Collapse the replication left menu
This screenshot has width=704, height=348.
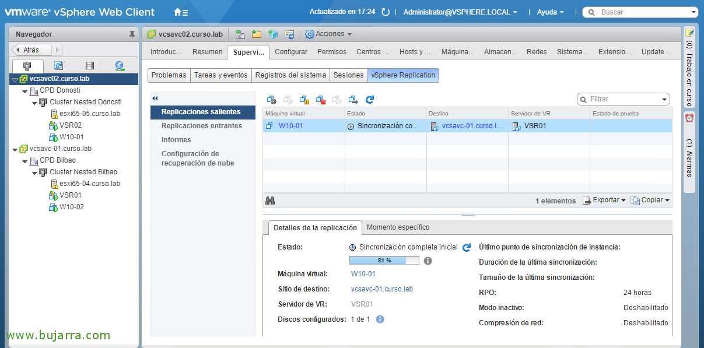tap(155, 98)
